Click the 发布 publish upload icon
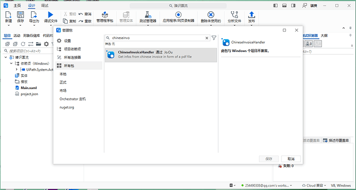Image resolution: width=356 pixels, height=190 pixels. [x=251, y=15]
